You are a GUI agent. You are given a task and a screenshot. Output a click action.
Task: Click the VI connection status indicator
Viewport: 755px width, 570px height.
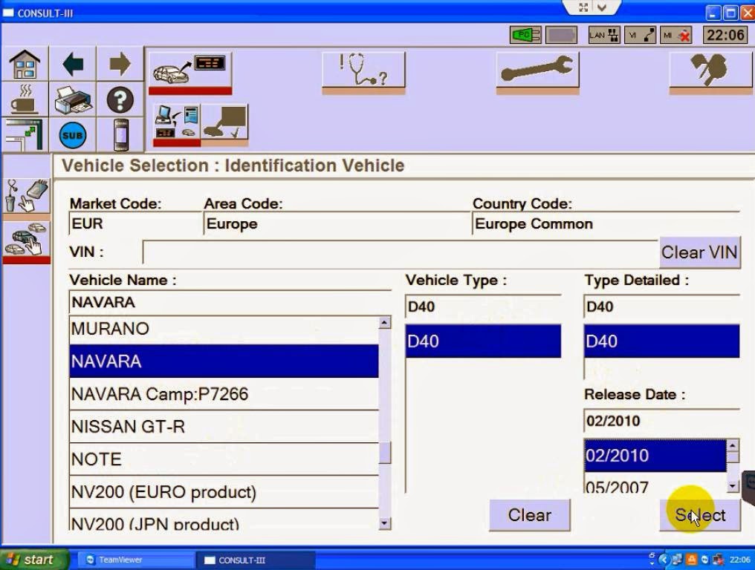pyautogui.click(x=641, y=35)
